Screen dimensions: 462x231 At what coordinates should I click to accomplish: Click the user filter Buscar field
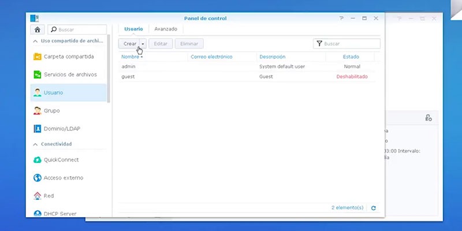[347, 44]
